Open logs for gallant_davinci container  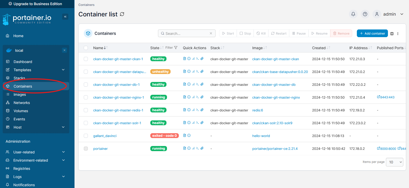tap(184, 135)
